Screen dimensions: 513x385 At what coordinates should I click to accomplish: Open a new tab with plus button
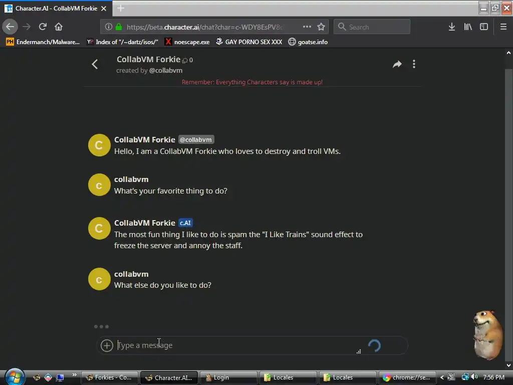[121, 8]
